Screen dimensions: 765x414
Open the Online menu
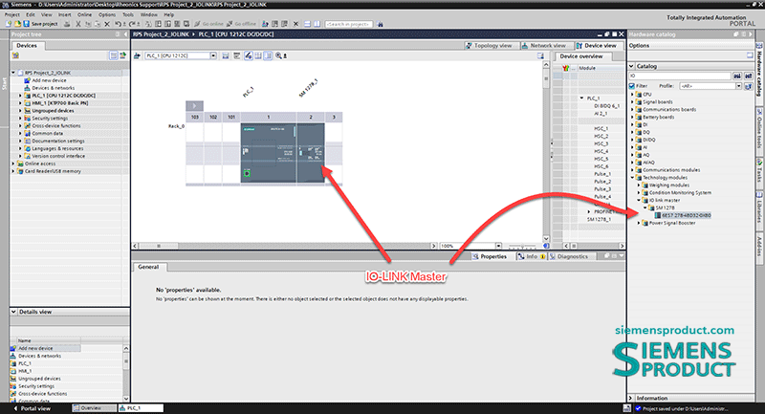point(84,14)
